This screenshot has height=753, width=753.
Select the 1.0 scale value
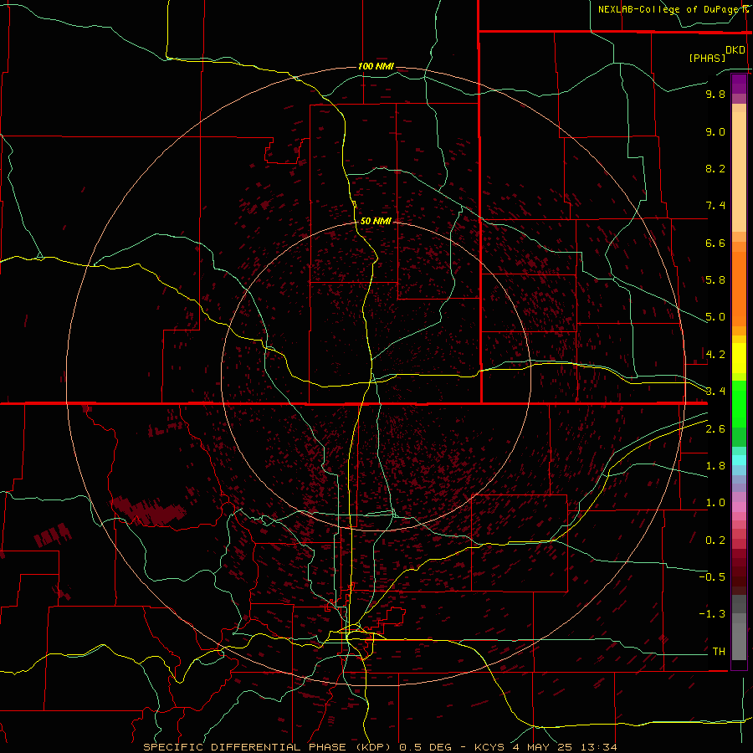pyautogui.click(x=715, y=503)
